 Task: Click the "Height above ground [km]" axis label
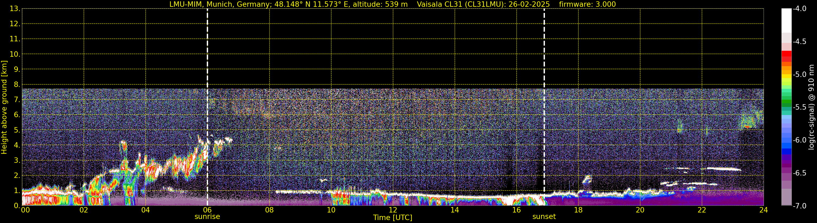click(4, 107)
